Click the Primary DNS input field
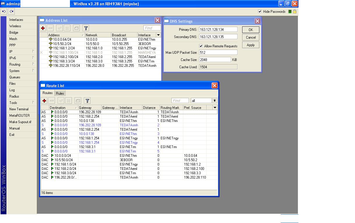Image resolution: width=355 pixels, height=223 pixels. [218, 30]
